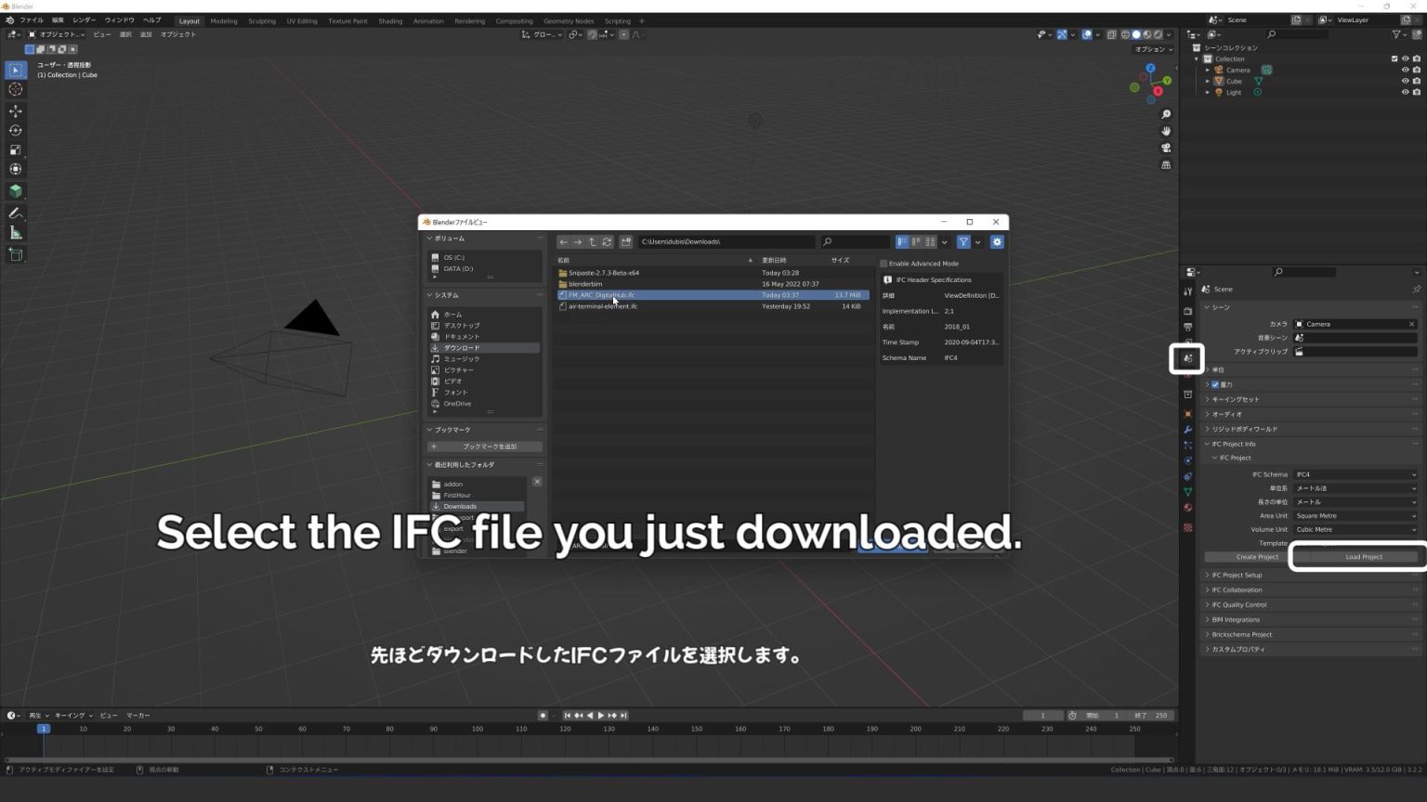
Task: Click the current frame field in the timeline
Action: (1042, 715)
